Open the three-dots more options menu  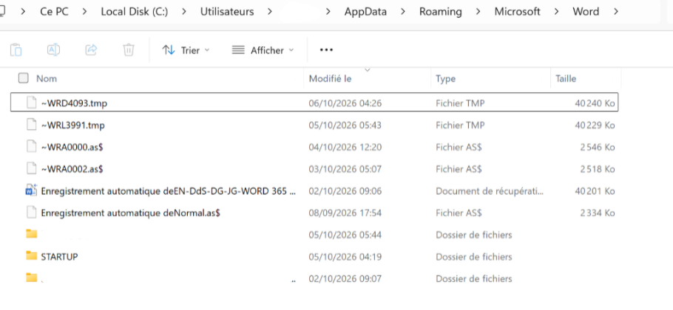pos(326,50)
